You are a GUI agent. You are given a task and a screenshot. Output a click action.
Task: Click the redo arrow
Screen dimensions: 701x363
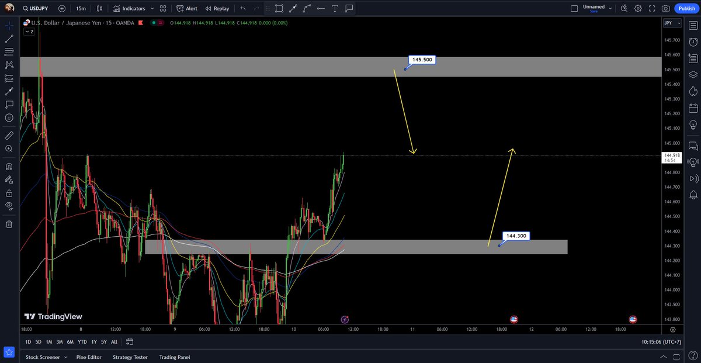[x=256, y=9]
